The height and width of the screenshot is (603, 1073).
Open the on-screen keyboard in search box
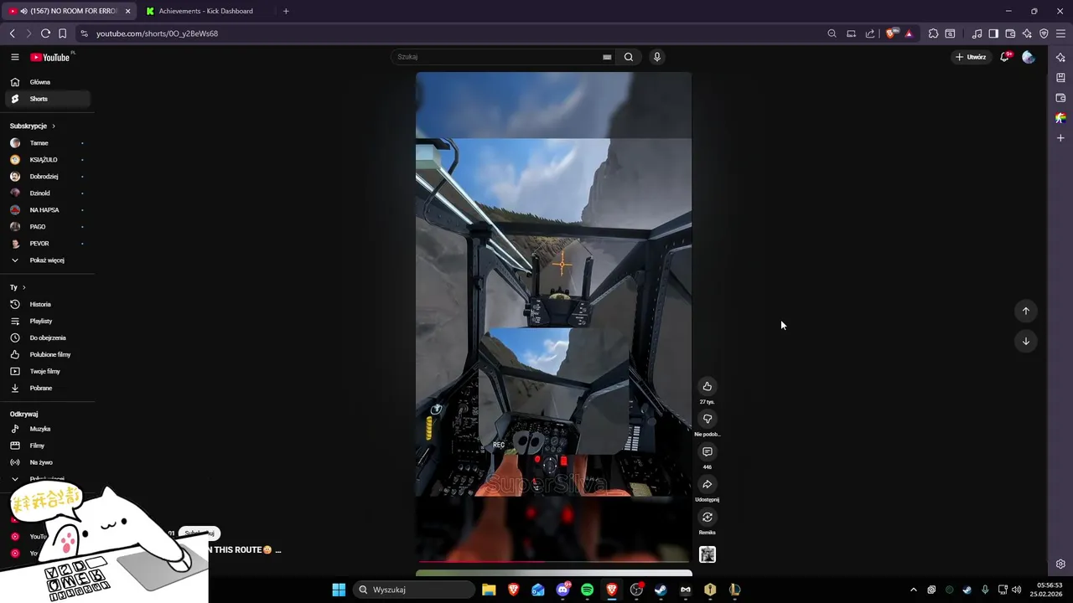[x=607, y=57]
